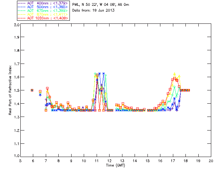Click the purple dashed line in legend

[x=22, y=3]
